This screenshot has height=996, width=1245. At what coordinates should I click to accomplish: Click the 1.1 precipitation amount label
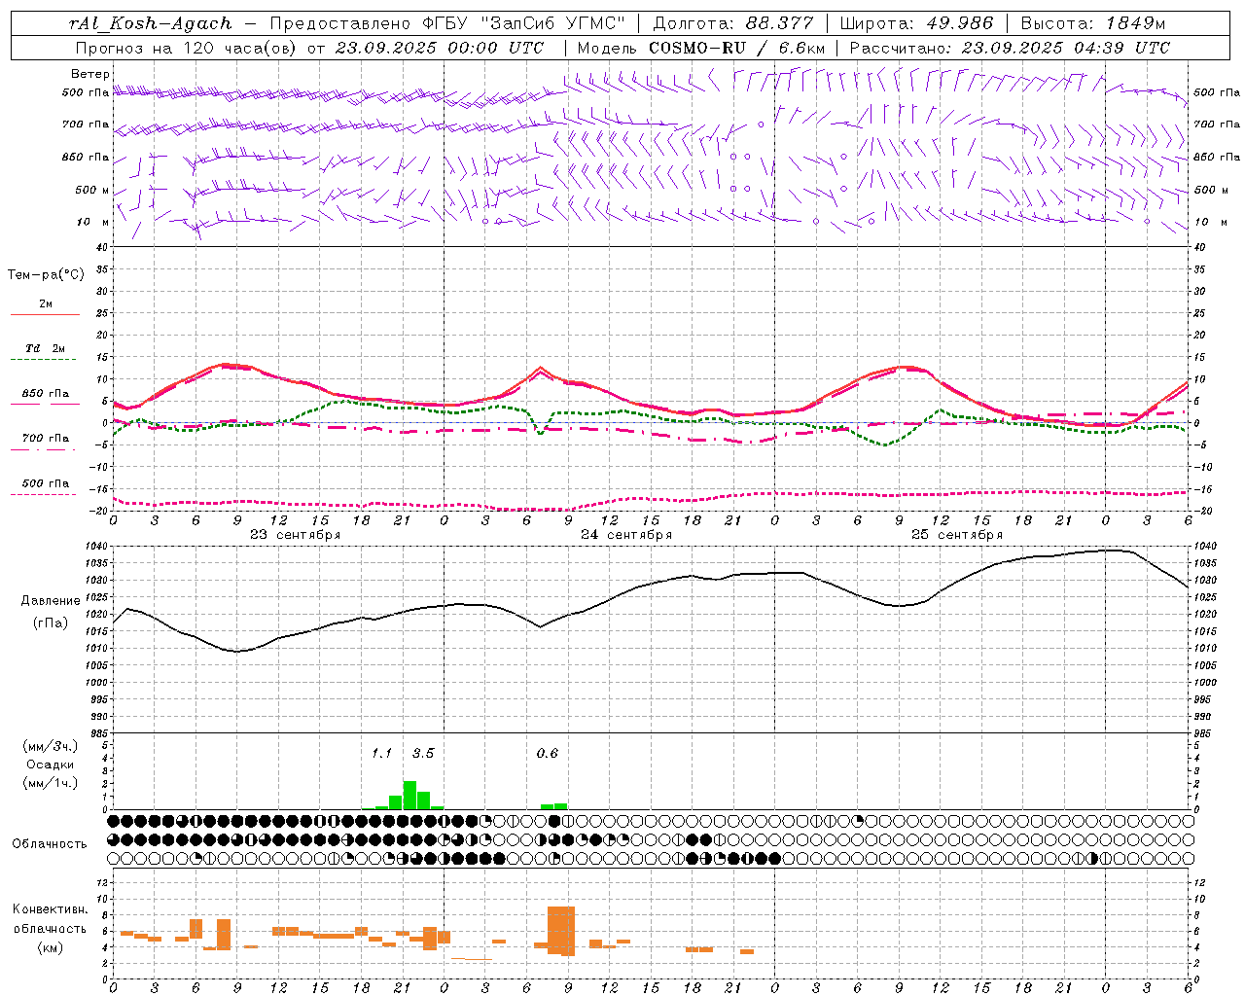pyautogui.click(x=381, y=753)
